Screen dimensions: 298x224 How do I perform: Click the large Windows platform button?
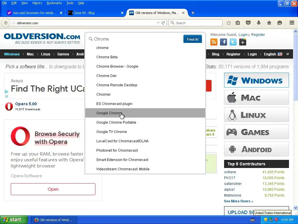(256, 80)
